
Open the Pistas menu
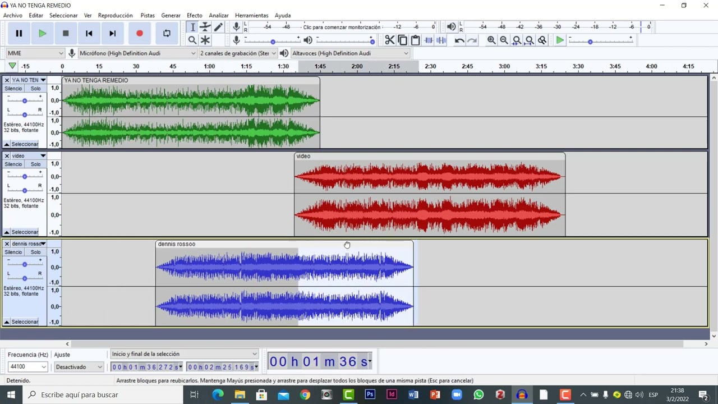[x=148, y=15]
